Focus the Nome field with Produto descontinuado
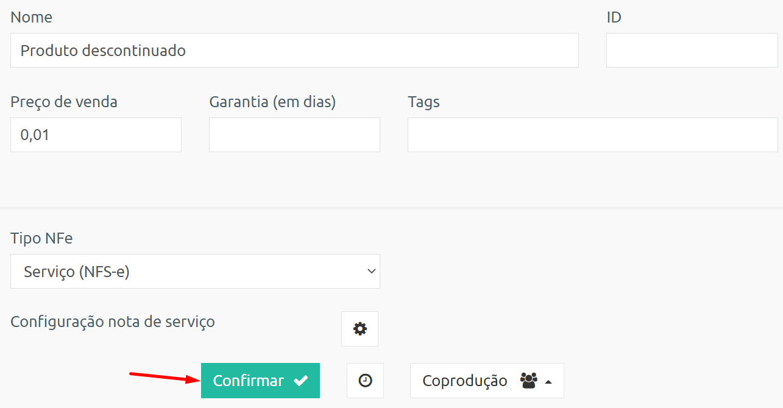Viewport: 783px width, 408px height. (294, 50)
